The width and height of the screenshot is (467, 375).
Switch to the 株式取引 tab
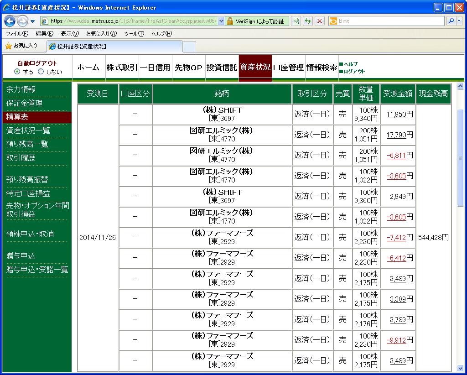click(122, 68)
